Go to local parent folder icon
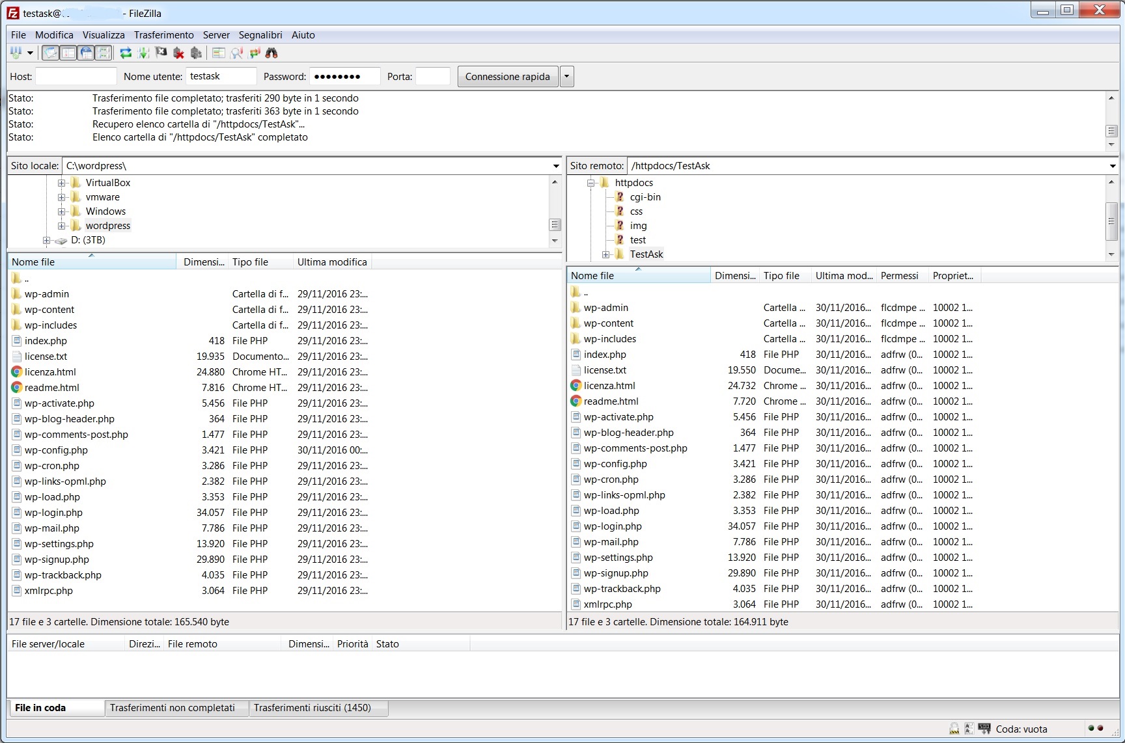 (17, 278)
